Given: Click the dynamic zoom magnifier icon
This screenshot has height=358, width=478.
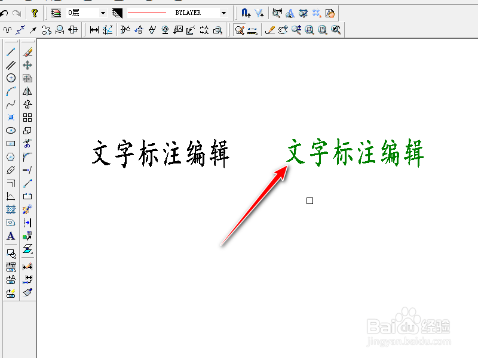Looking at the screenshot, I should coord(296,30).
